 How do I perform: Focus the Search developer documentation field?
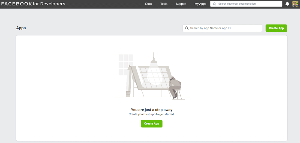tap(248, 4)
